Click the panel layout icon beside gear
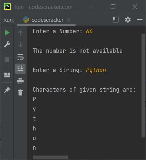The image size is (146, 160). (x=116, y=20)
